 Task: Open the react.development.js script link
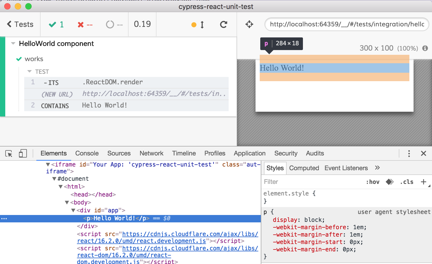pyautogui.click(x=168, y=237)
